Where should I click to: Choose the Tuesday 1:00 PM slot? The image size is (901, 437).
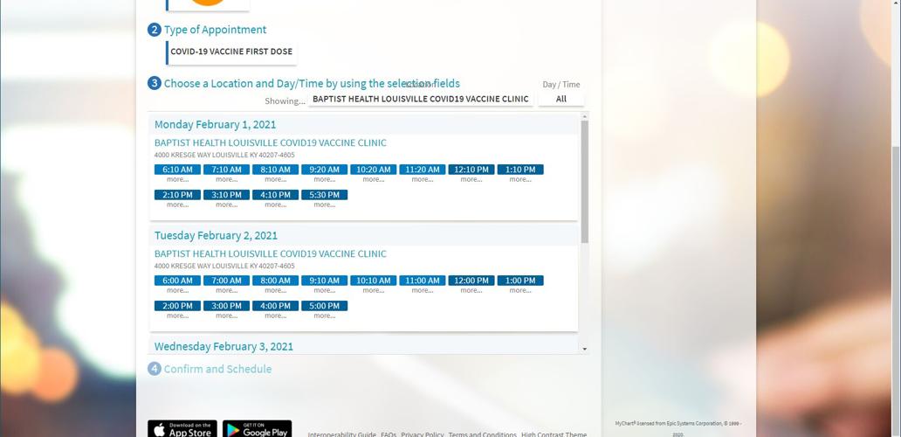(520, 281)
